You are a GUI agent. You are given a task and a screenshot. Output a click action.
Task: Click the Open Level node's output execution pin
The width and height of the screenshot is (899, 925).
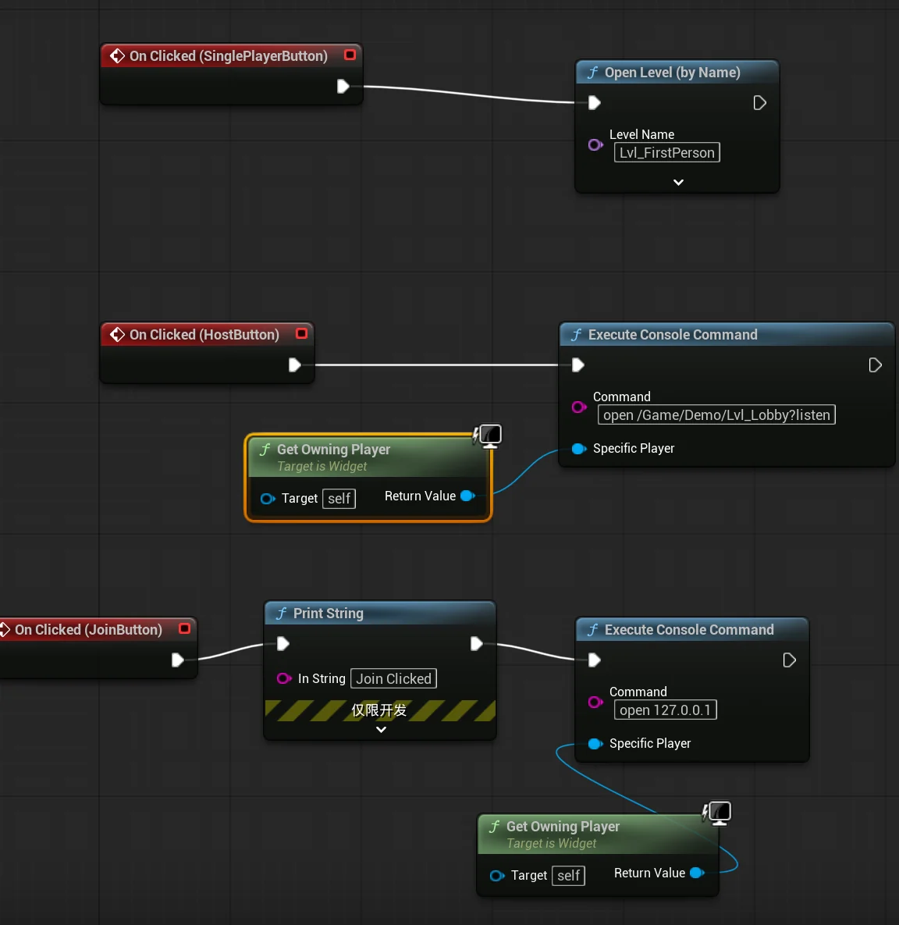760,103
